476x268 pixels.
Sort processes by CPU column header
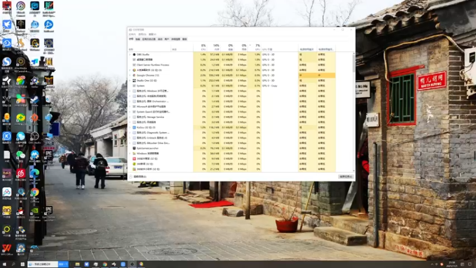(x=201, y=47)
